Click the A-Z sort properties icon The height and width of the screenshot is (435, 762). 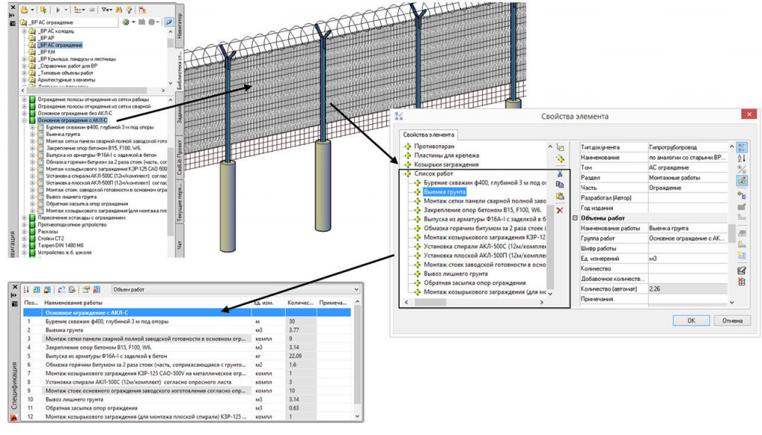pyautogui.click(x=742, y=159)
